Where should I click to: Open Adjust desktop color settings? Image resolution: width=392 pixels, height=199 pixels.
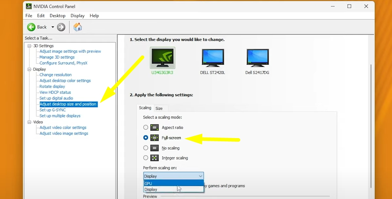point(65,81)
